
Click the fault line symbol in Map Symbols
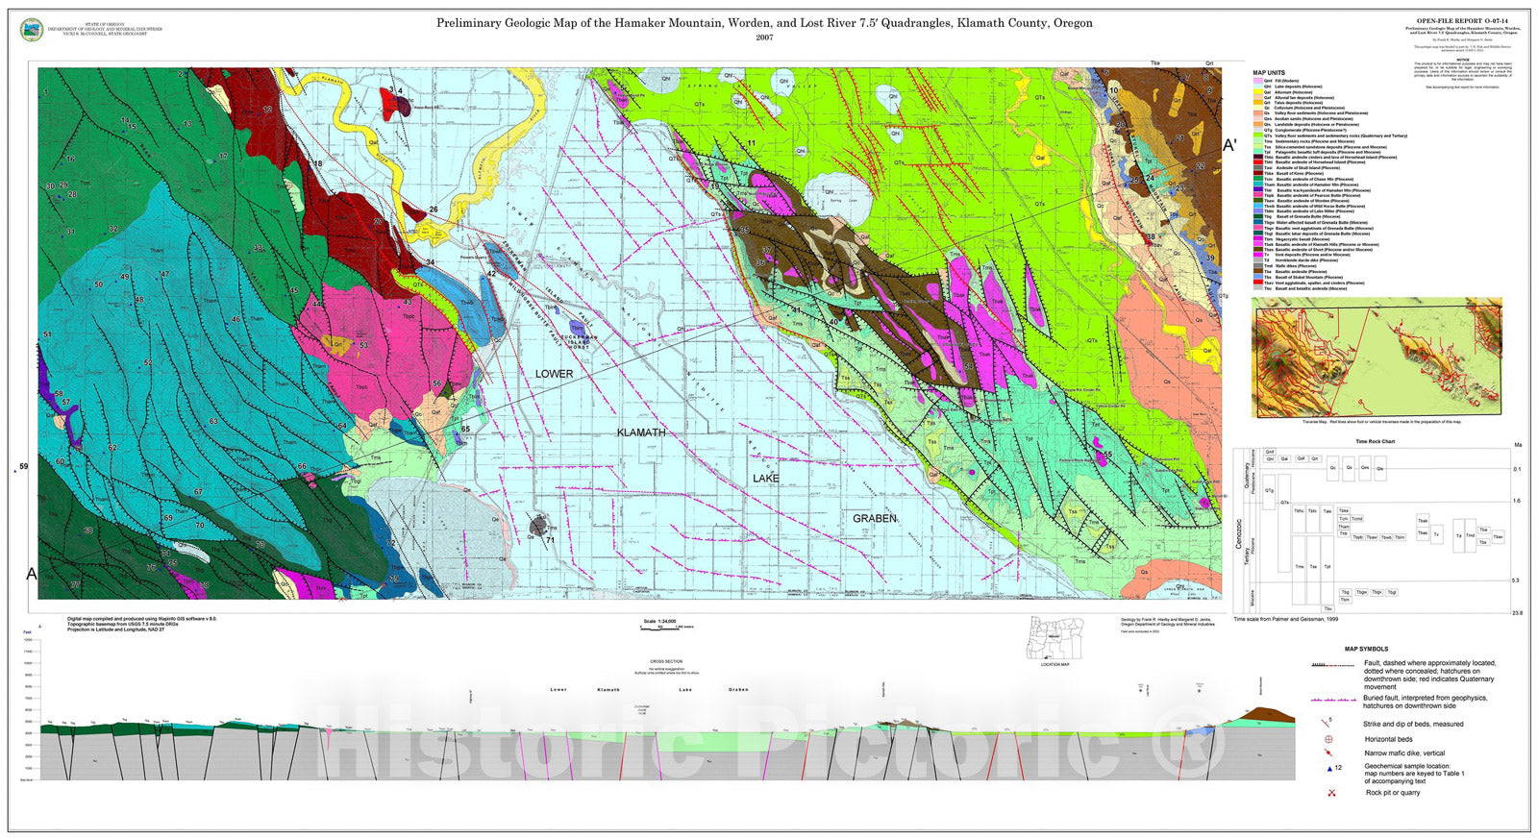(x=1332, y=664)
